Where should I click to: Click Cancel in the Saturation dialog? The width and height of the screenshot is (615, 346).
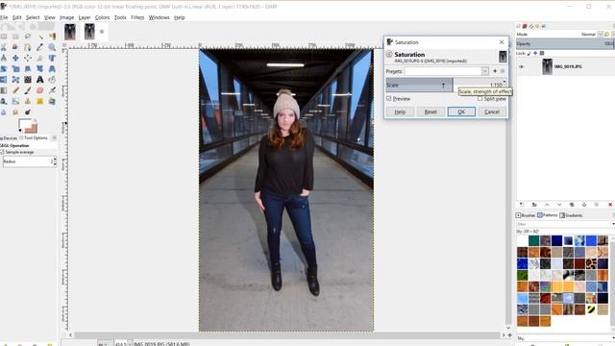[x=491, y=111]
